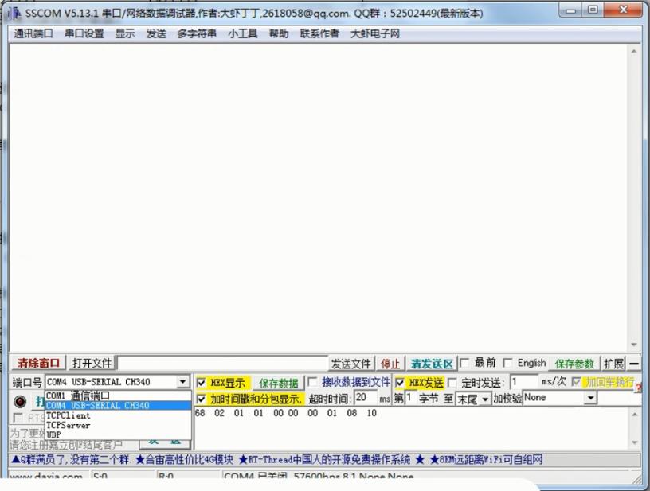Enable the 定时发送 checkbox

point(452,383)
